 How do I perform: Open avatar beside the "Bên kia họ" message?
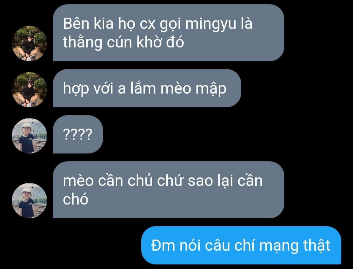point(29,44)
